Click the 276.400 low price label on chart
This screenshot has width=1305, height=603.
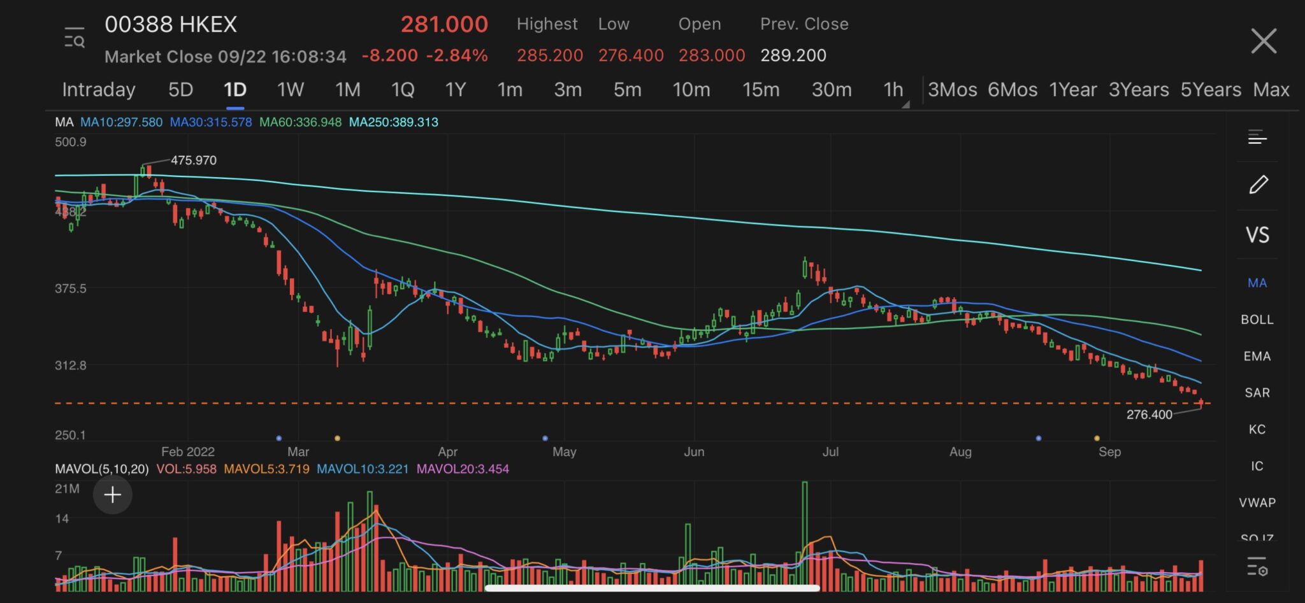(1149, 415)
